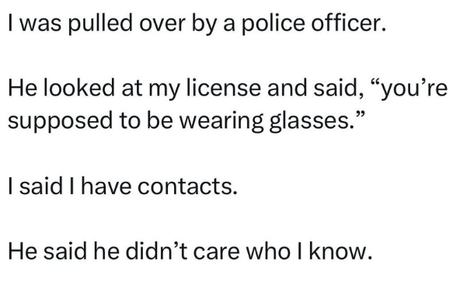This screenshot has height=282, width=460.
Task: Click the line "I said I have contacts"
Action: (x=123, y=186)
